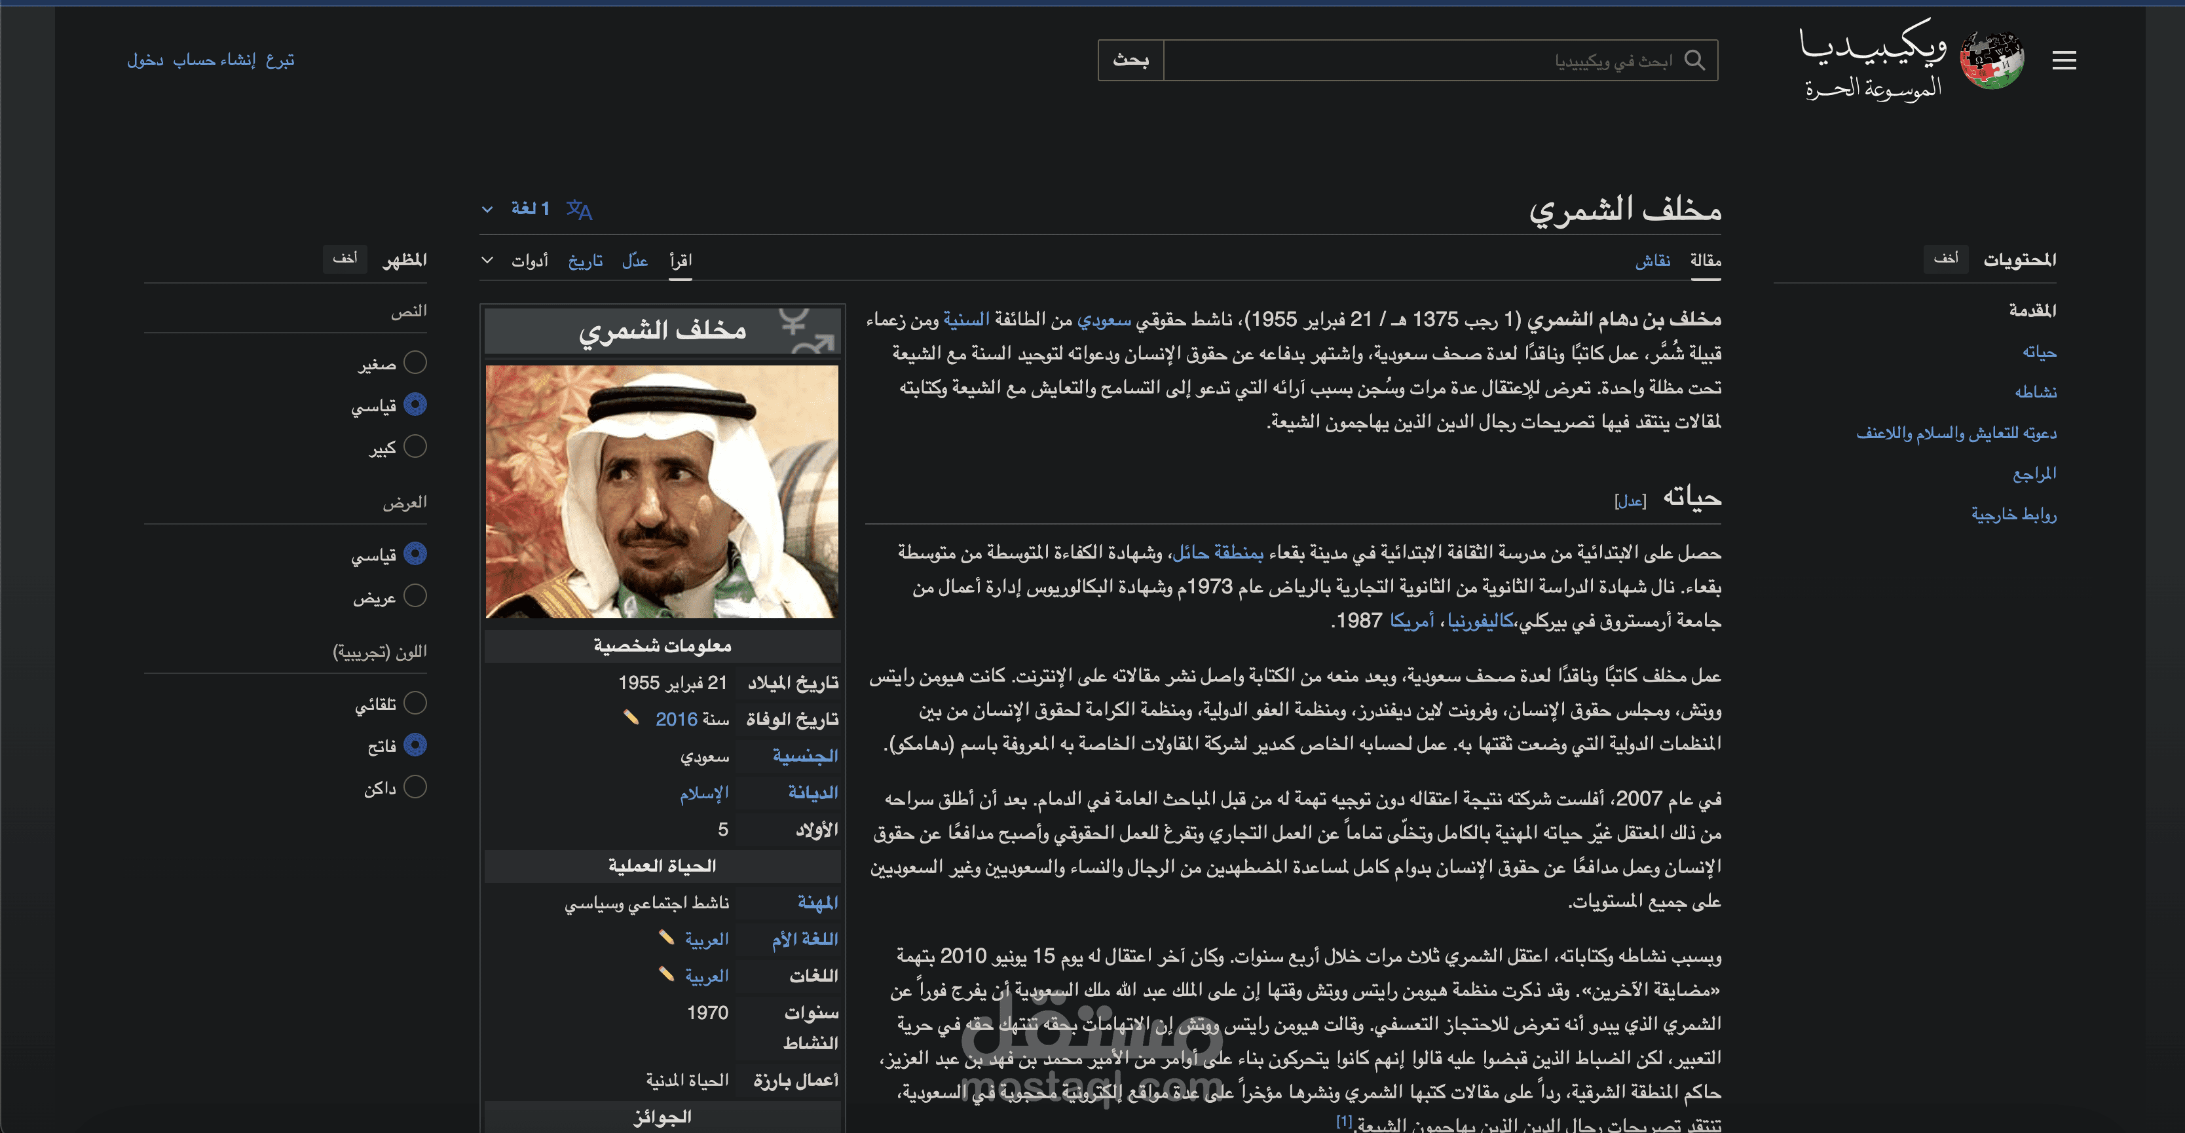Hide the المحتويات contents panel
The height and width of the screenshot is (1133, 2185).
tap(1946, 259)
